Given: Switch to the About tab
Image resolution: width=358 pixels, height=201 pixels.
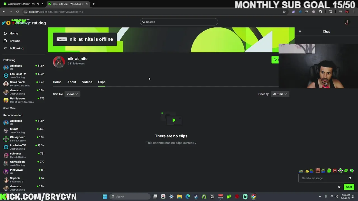Looking at the screenshot, I should (x=72, y=82).
